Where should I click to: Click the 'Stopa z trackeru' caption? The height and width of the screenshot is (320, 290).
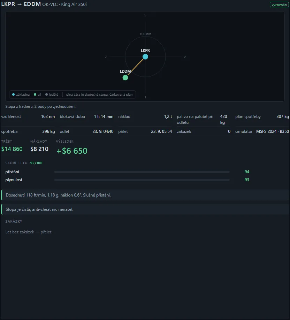[41, 106]
